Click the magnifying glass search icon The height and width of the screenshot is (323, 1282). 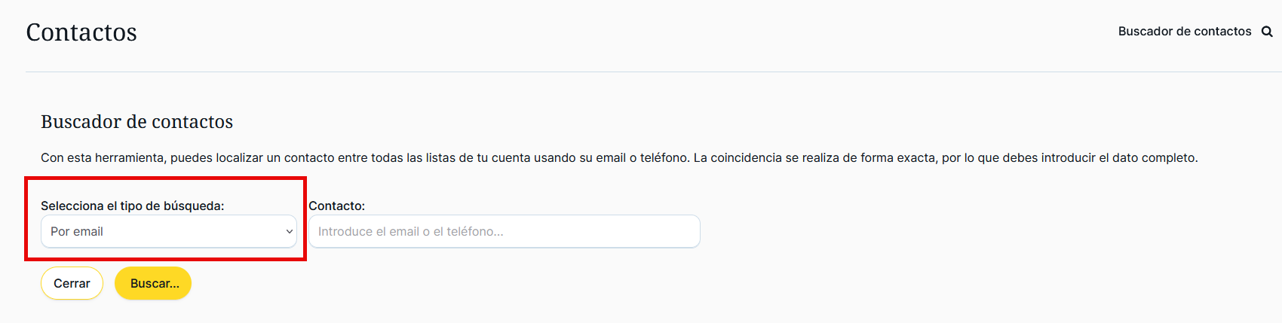pos(1267,32)
